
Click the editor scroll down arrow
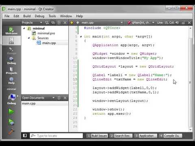click(x=190, y=129)
